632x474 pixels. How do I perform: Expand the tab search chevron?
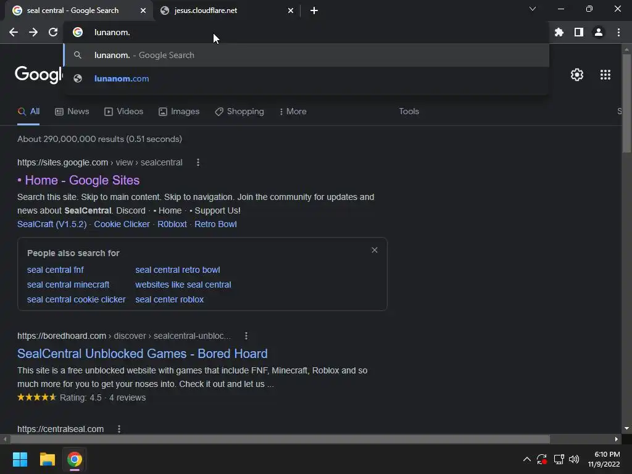[533, 9]
